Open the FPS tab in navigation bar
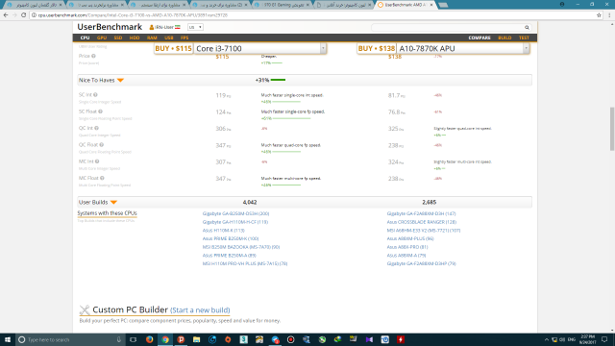 click(x=184, y=37)
